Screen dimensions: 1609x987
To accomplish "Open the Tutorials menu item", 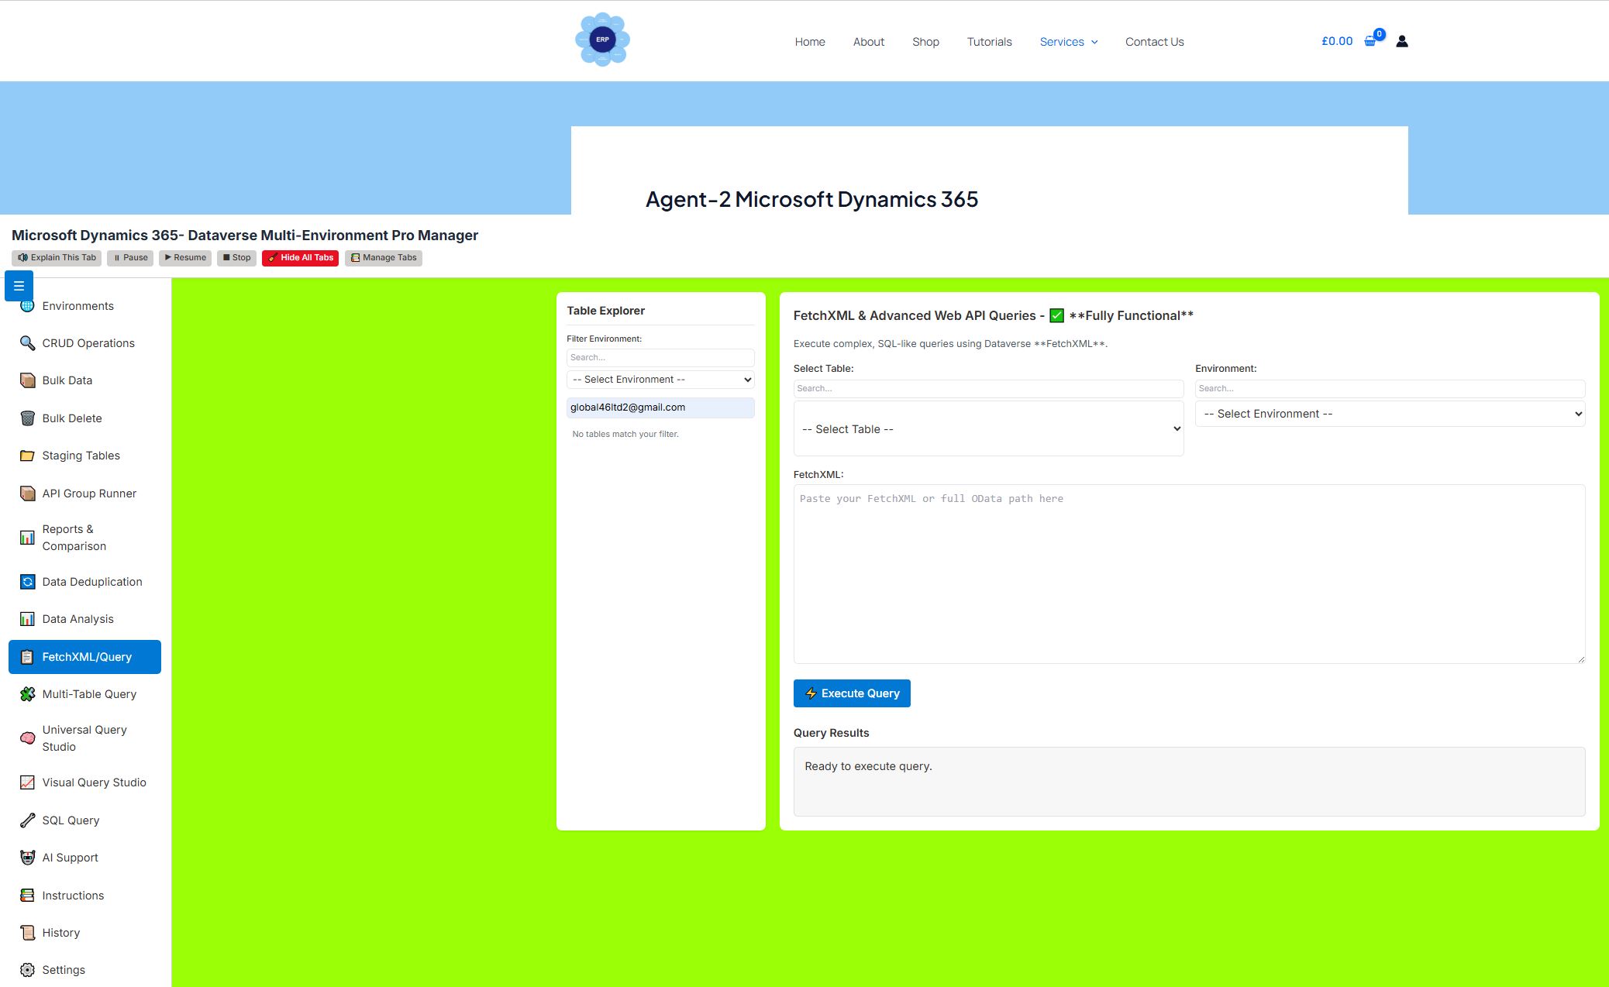I will pos(989,41).
